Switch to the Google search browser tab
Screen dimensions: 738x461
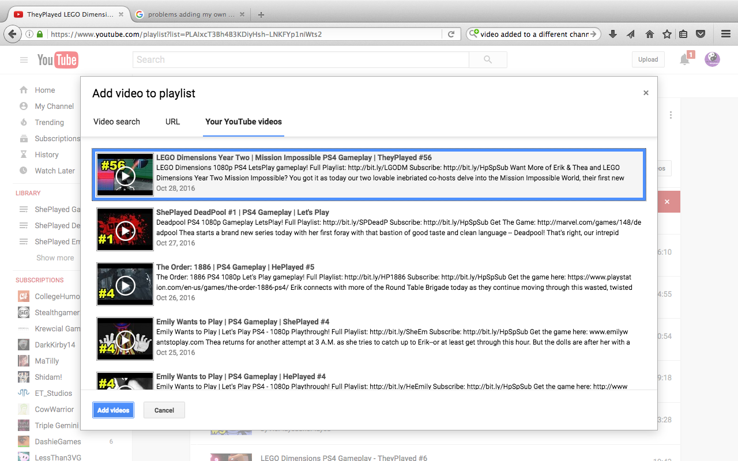[x=191, y=14]
